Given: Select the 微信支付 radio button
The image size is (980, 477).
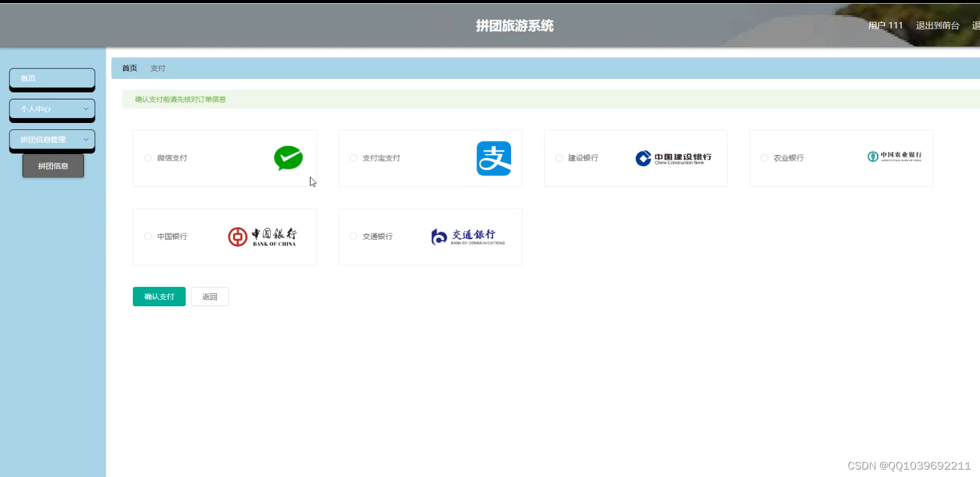Looking at the screenshot, I should [x=148, y=158].
